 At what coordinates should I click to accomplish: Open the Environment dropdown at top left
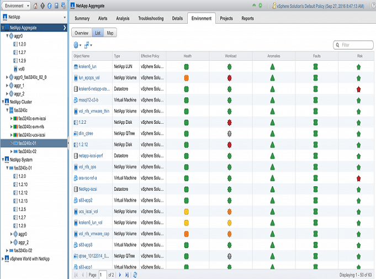click(16, 6)
